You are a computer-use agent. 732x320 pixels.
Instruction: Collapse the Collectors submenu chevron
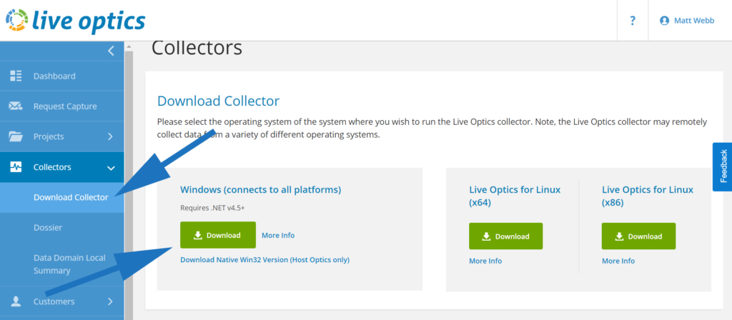click(111, 167)
